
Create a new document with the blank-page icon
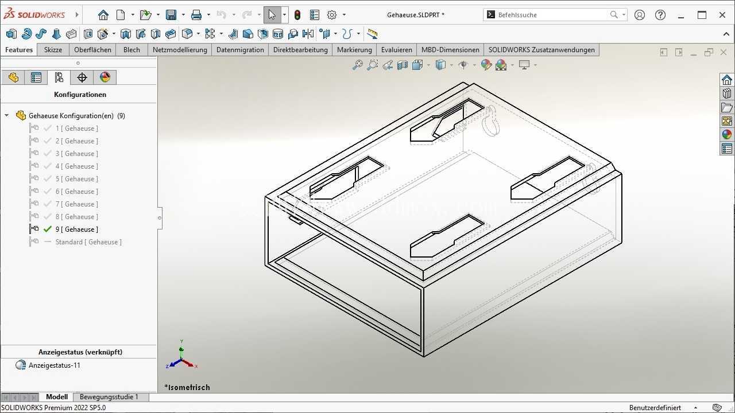[121, 15]
